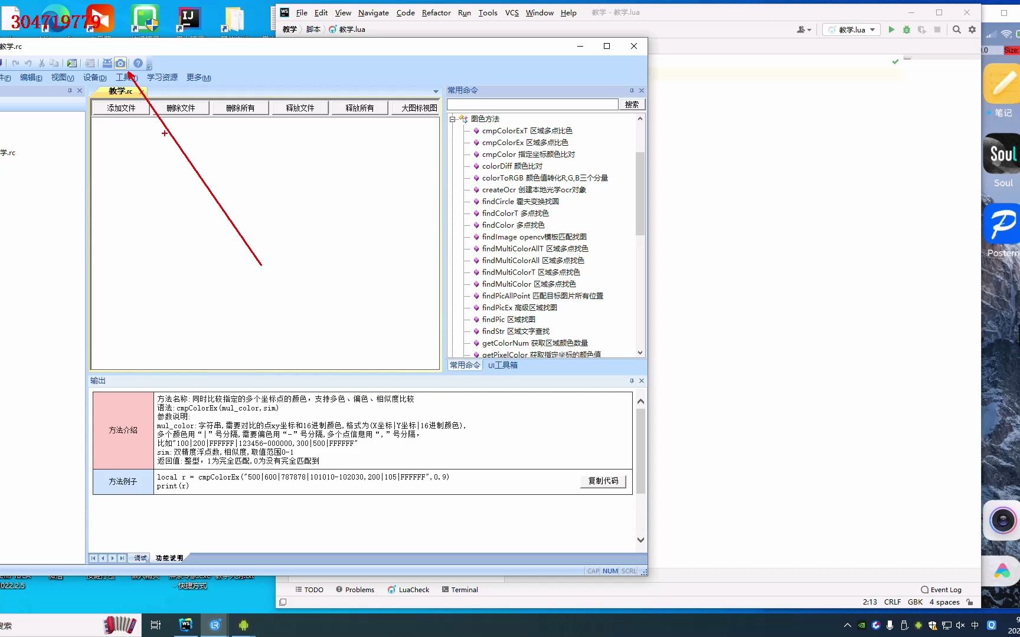Click the muted volume tray icon
Image resolution: width=1020 pixels, height=637 pixels.
[x=960, y=625]
